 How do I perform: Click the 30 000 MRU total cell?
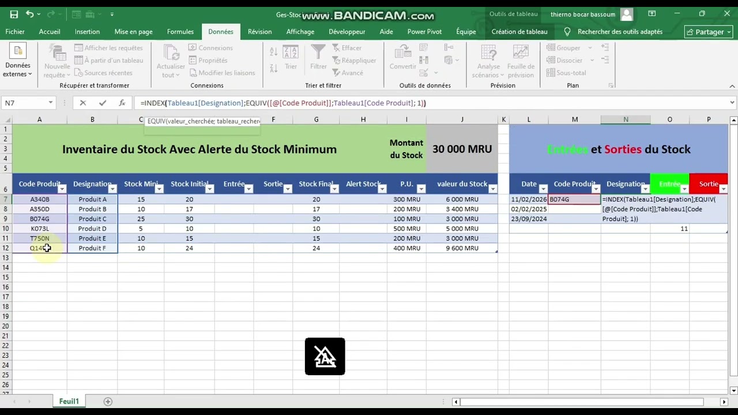click(462, 149)
